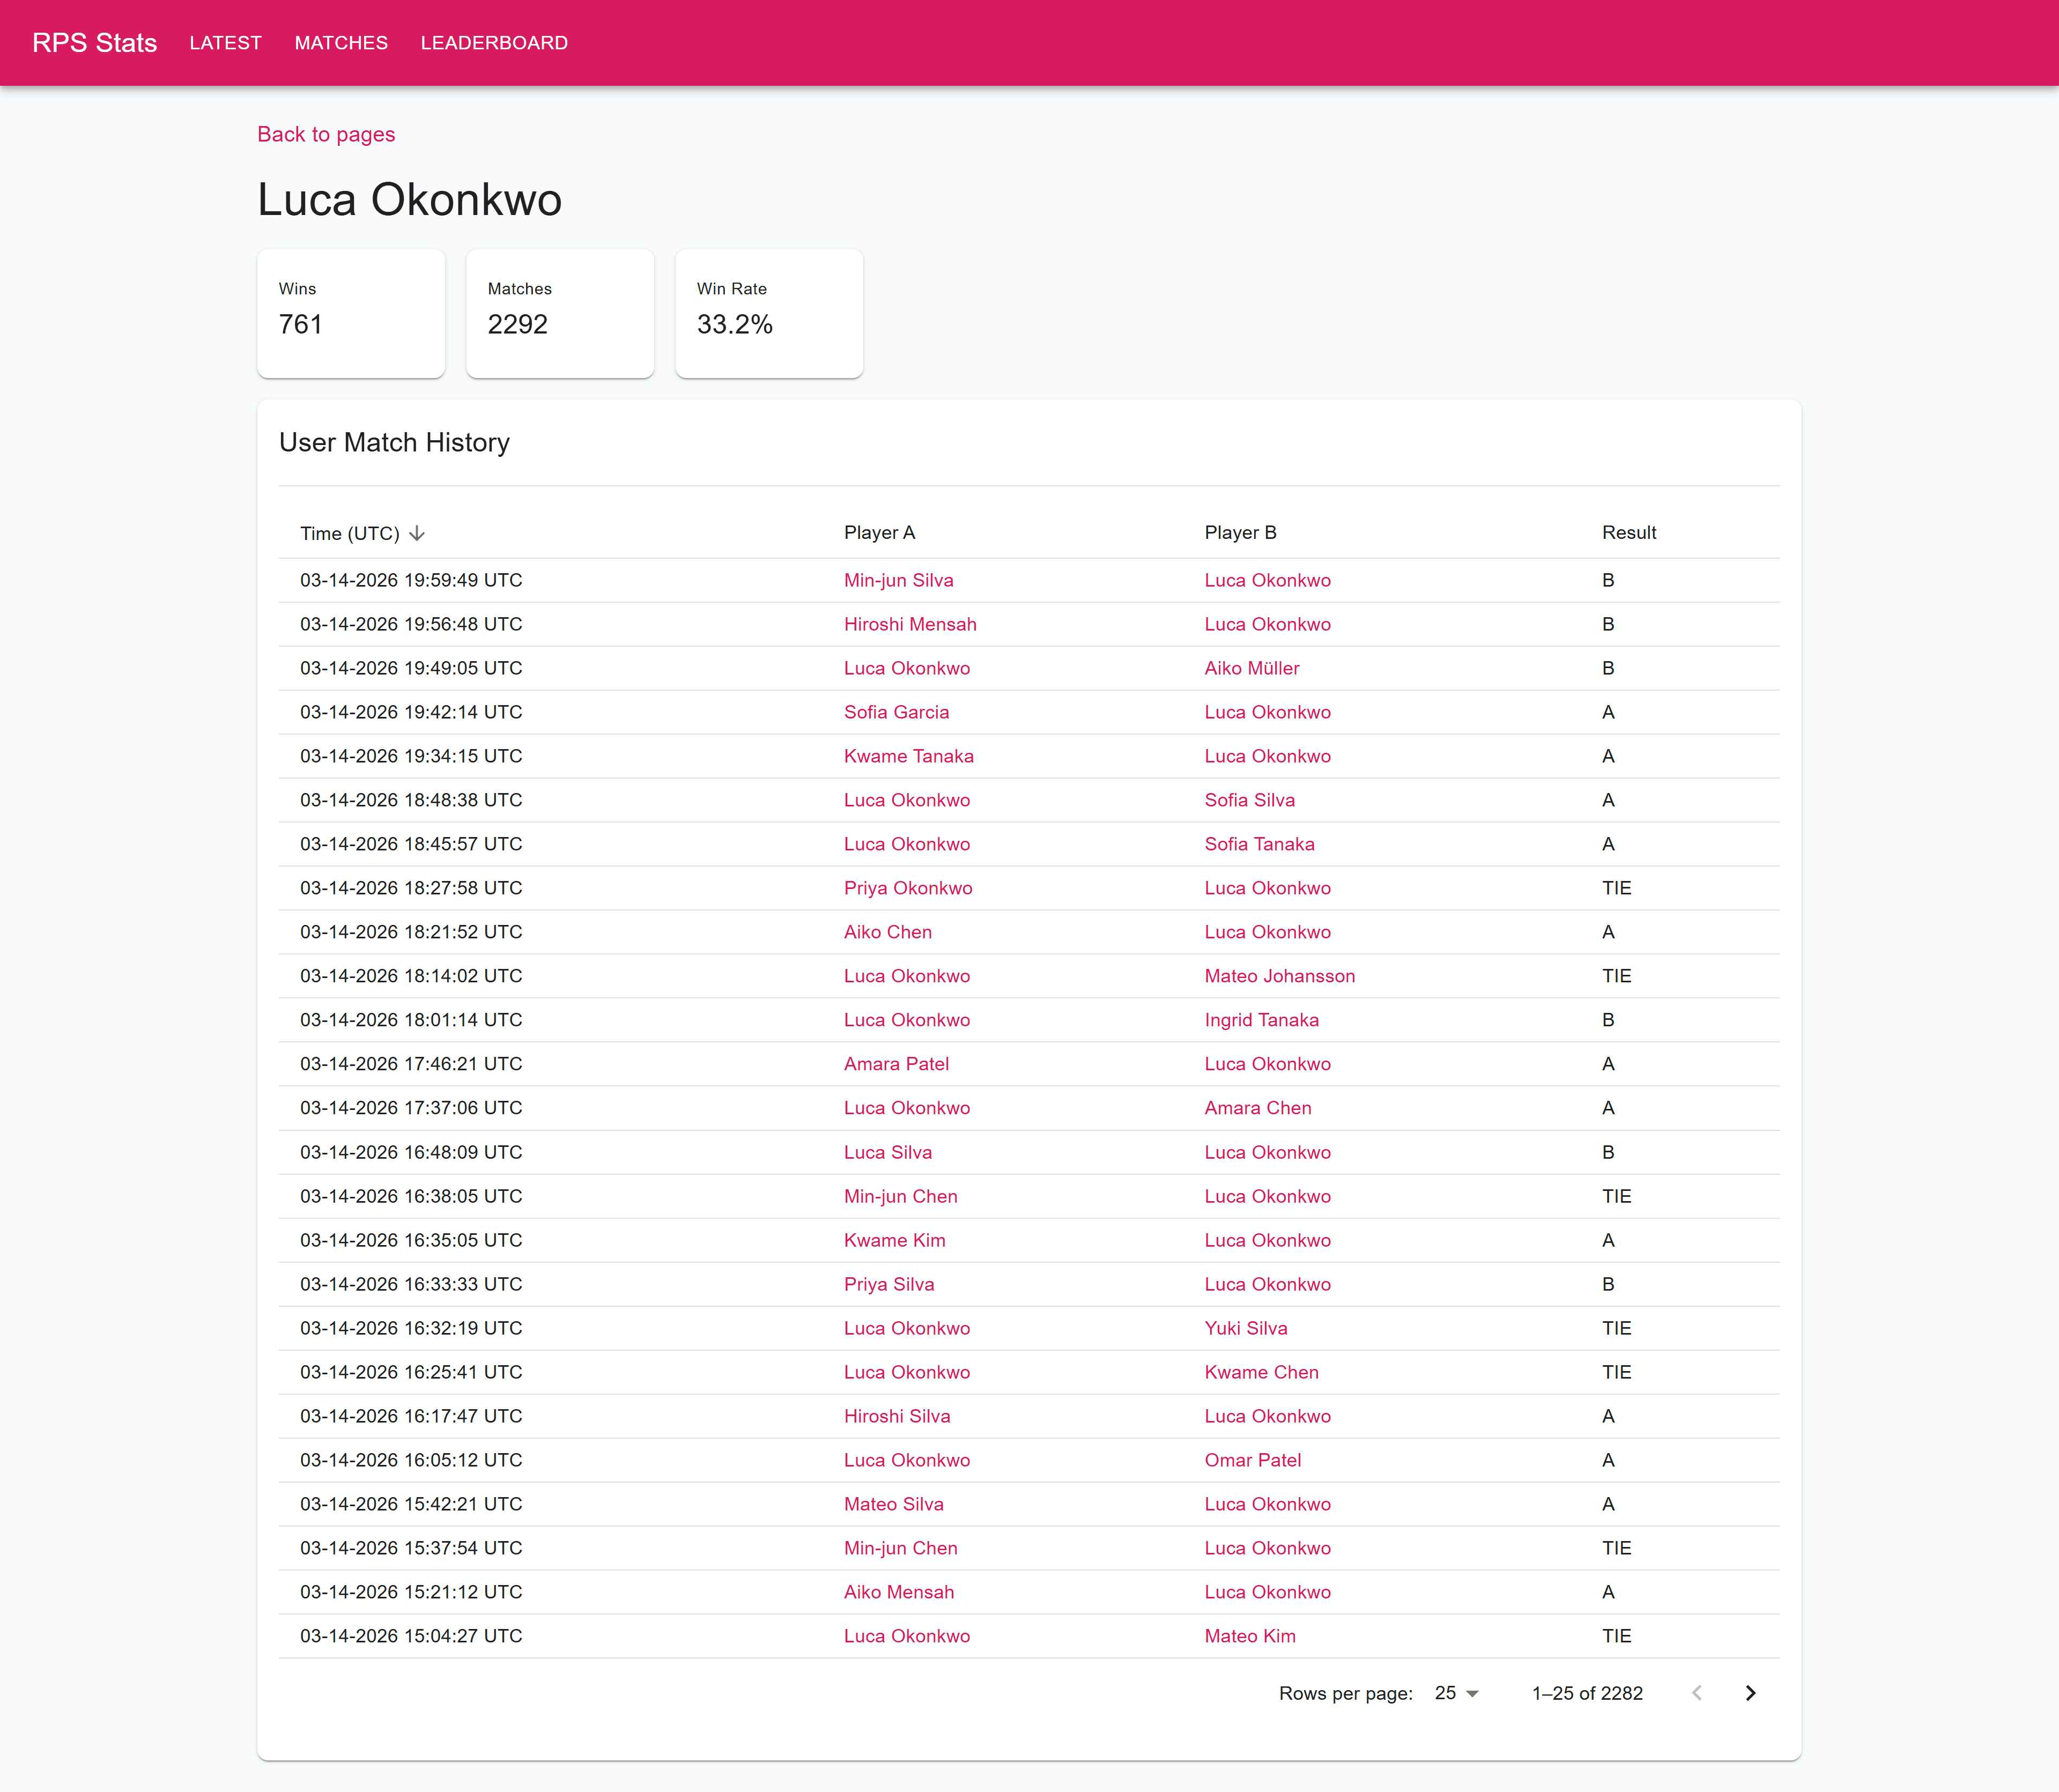
Task: Click the Mateo Kim link
Action: click(1249, 1636)
